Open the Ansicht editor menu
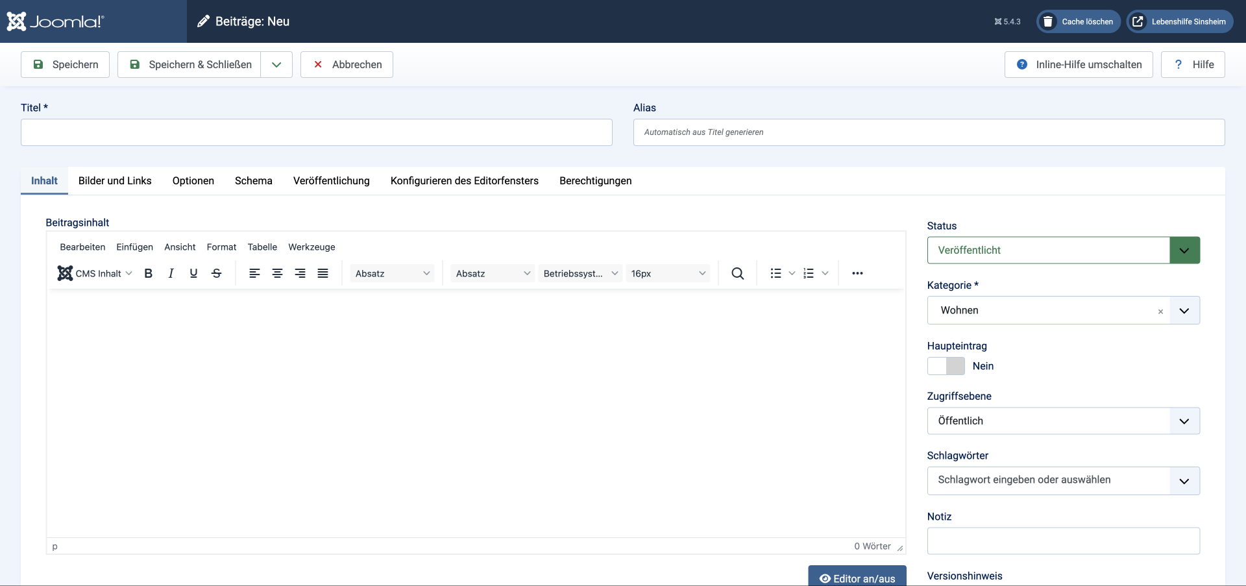Viewport: 1246px width, 586px height. [180, 247]
